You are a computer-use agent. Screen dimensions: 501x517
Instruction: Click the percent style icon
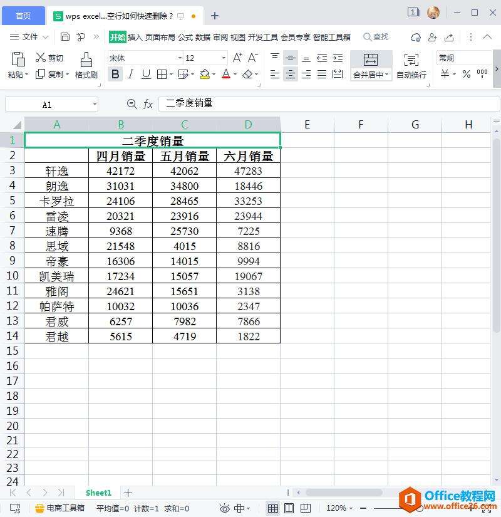[x=466, y=74]
